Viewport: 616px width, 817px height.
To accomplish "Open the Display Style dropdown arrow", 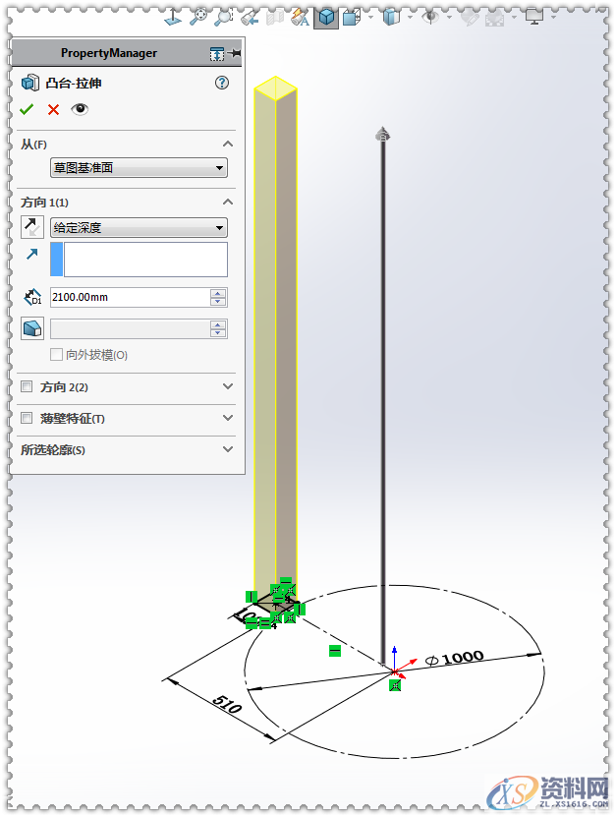I will [x=410, y=17].
